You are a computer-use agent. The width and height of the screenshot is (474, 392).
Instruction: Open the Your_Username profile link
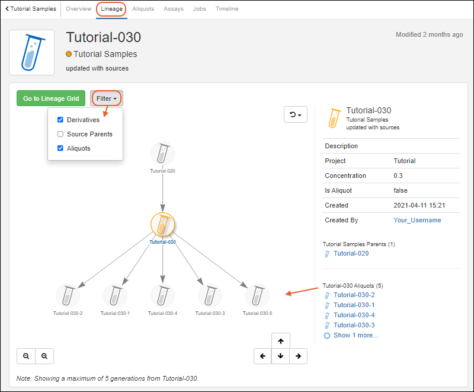click(x=417, y=220)
